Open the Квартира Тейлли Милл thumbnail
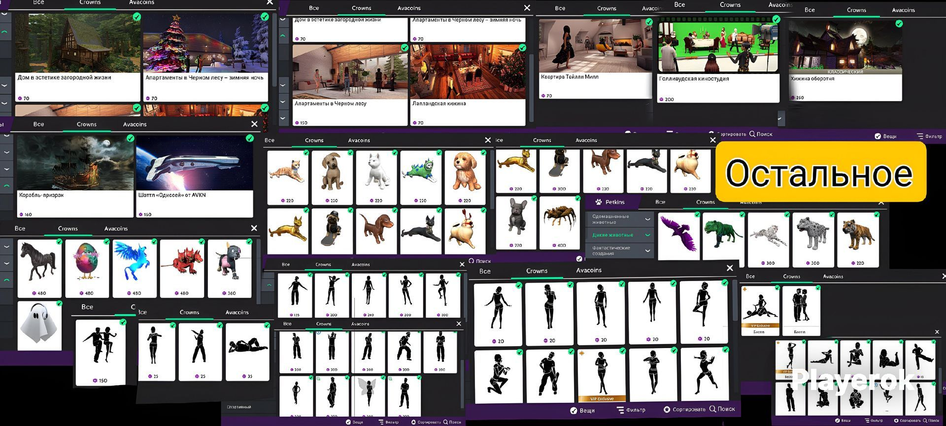The height and width of the screenshot is (426, 946). pyautogui.click(x=595, y=46)
